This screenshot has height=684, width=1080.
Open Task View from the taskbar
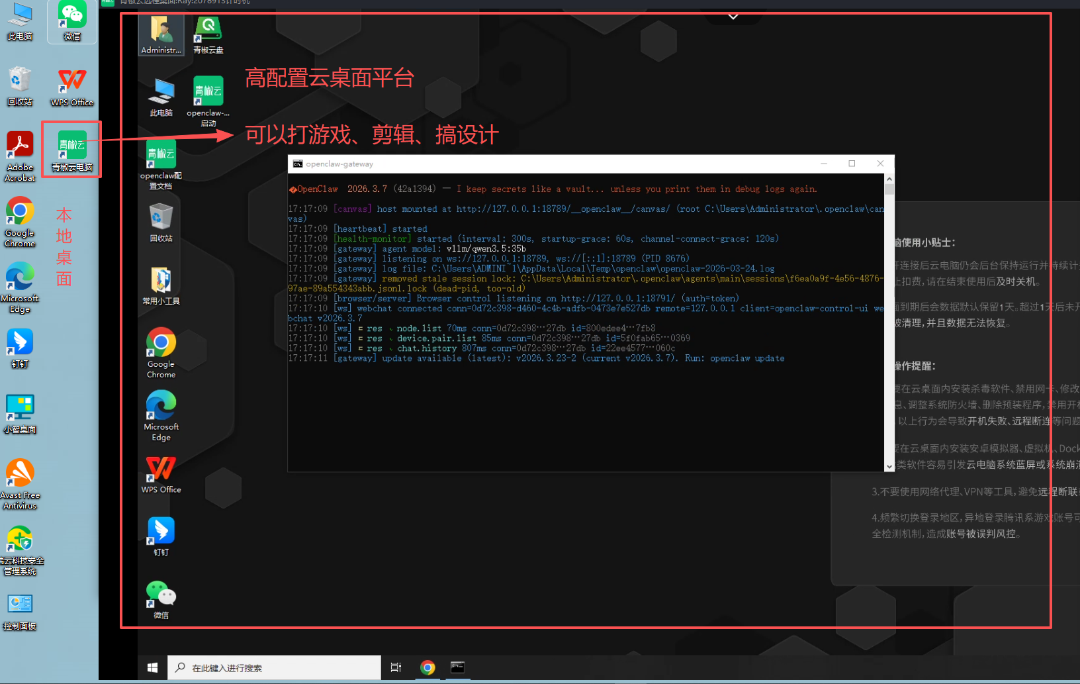396,667
